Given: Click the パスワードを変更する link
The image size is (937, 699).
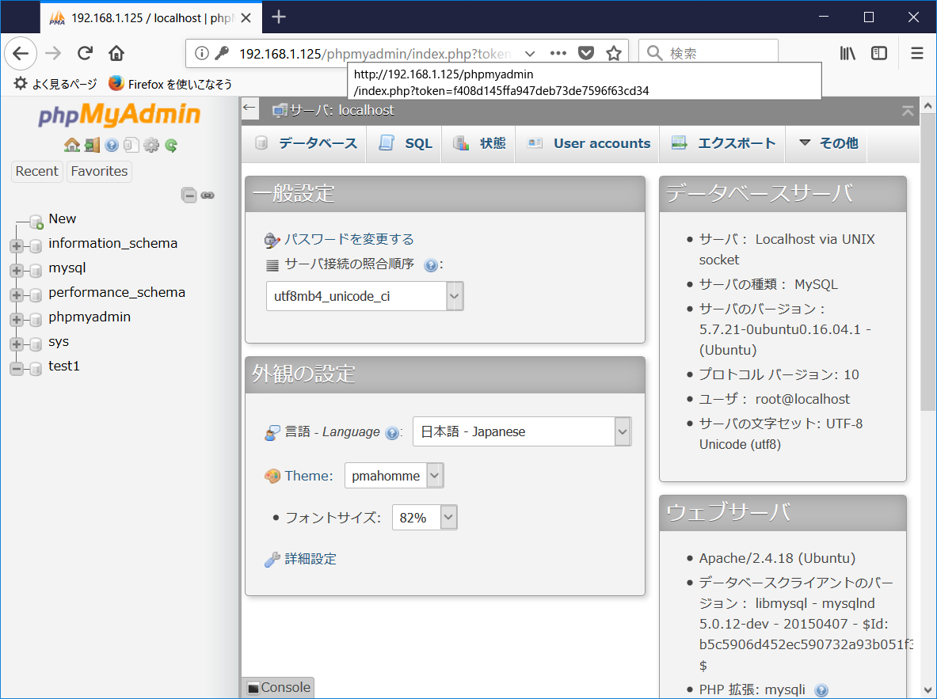Looking at the screenshot, I should coord(349,239).
